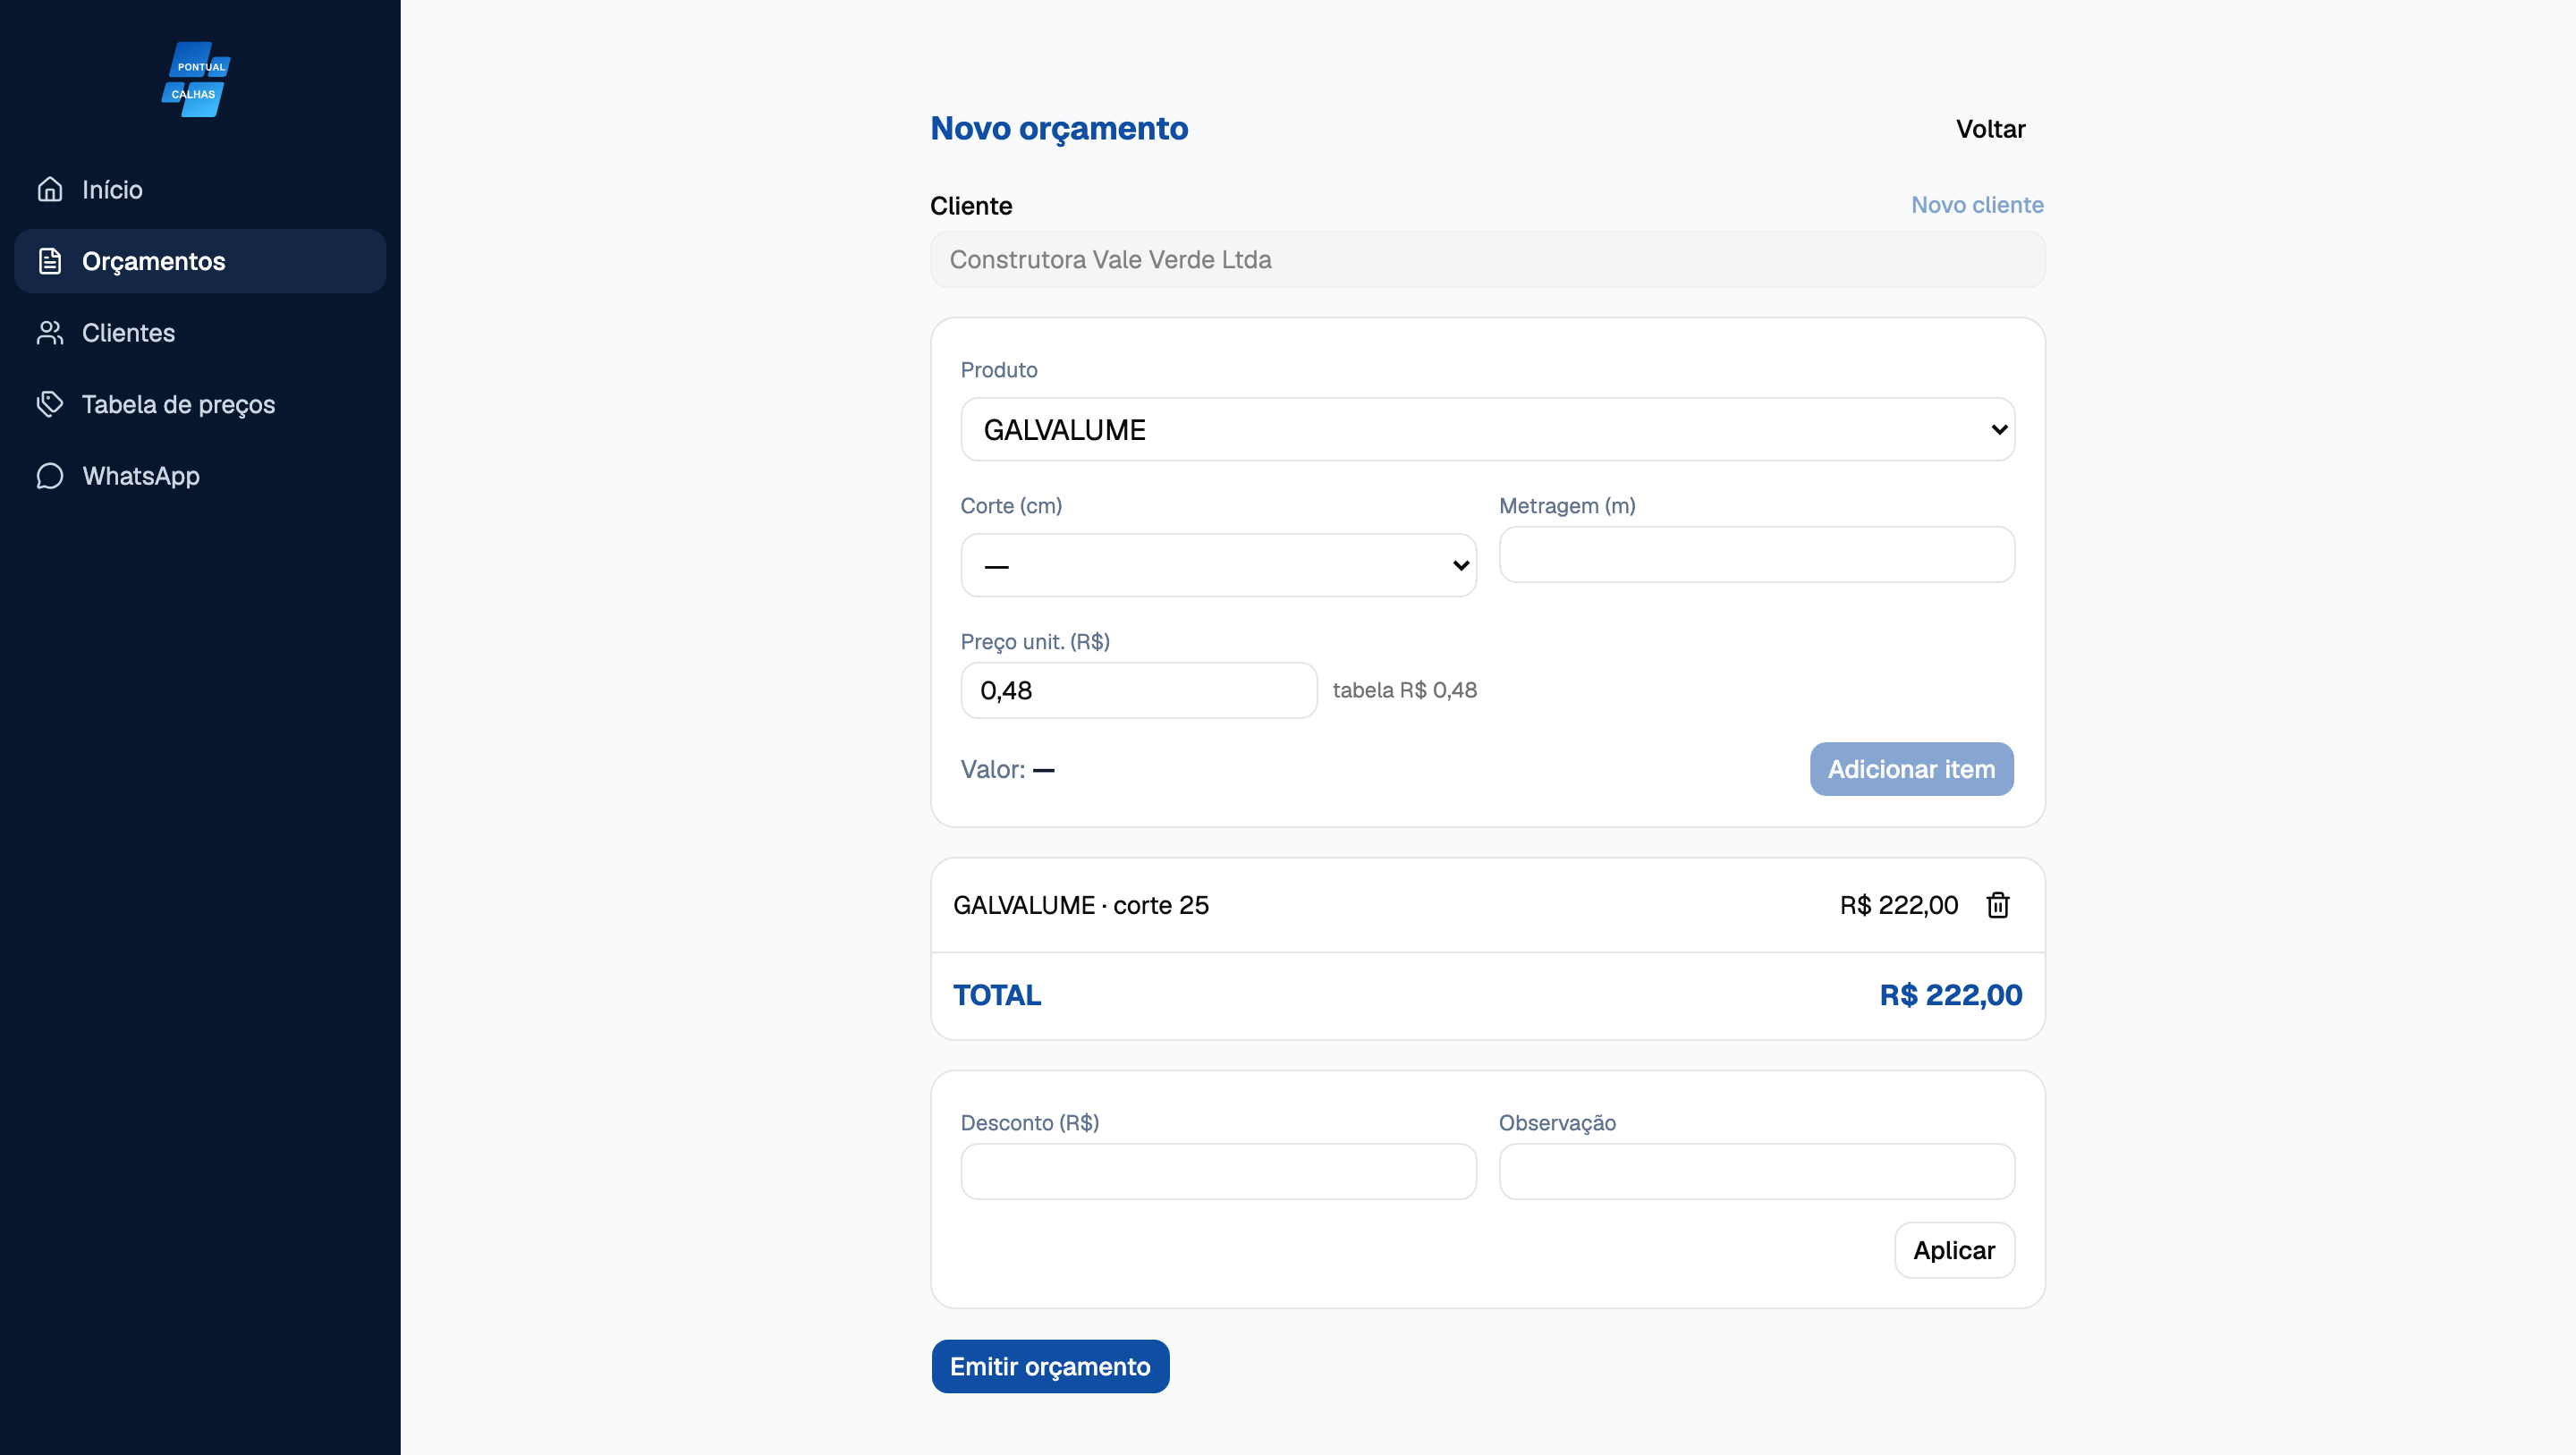Click the Observação input field
The image size is (2576, 1455).
point(1756,1171)
